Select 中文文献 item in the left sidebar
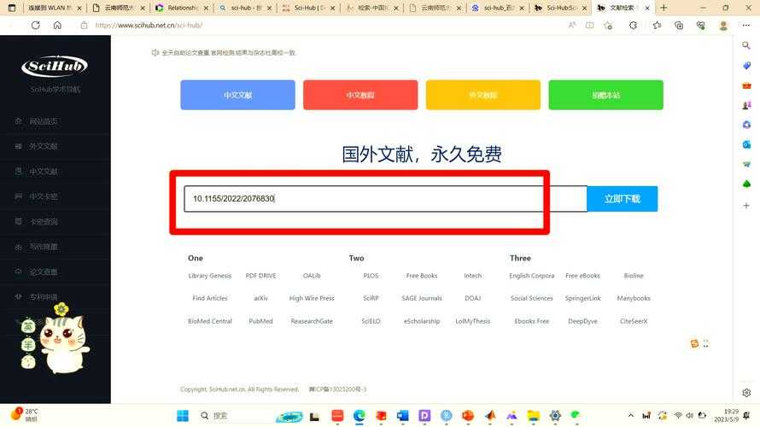The image size is (760, 427). click(x=44, y=172)
